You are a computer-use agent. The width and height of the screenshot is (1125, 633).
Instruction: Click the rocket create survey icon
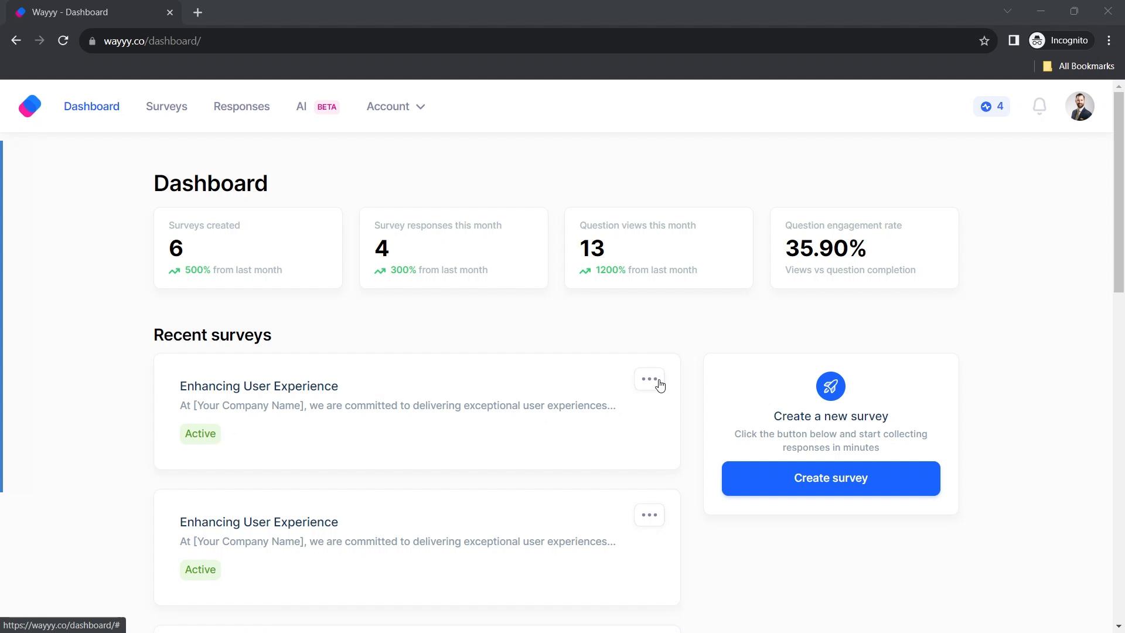tap(831, 386)
